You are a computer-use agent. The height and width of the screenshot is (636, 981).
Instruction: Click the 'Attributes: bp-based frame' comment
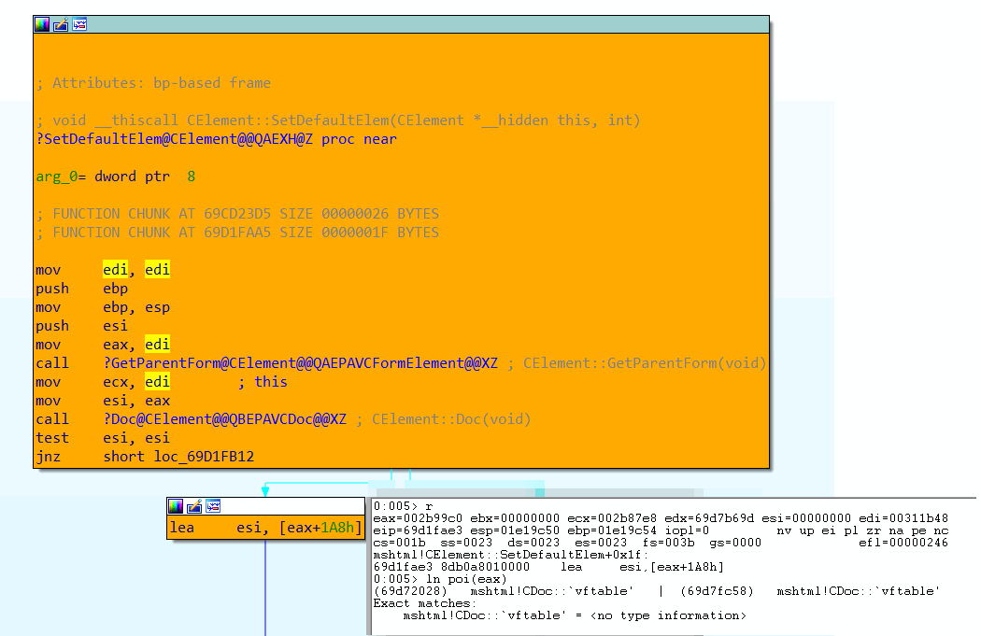(153, 83)
